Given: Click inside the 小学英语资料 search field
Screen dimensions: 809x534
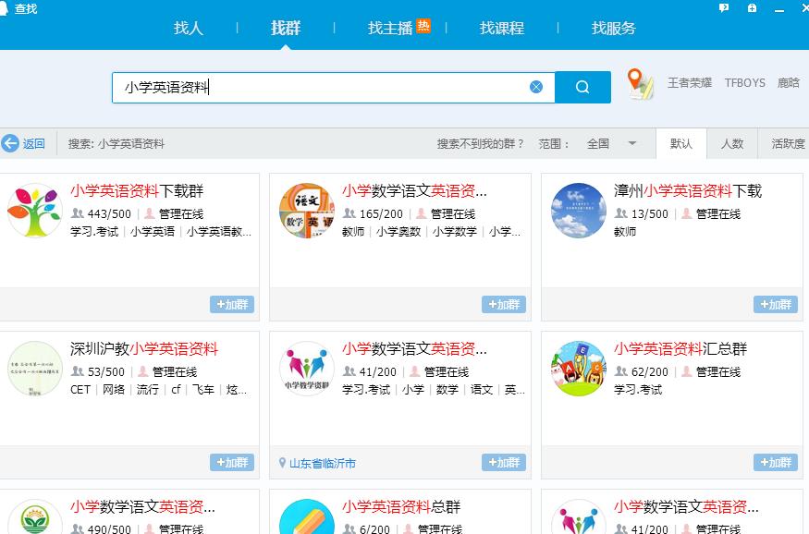Looking at the screenshot, I should (x=277, y=86).
